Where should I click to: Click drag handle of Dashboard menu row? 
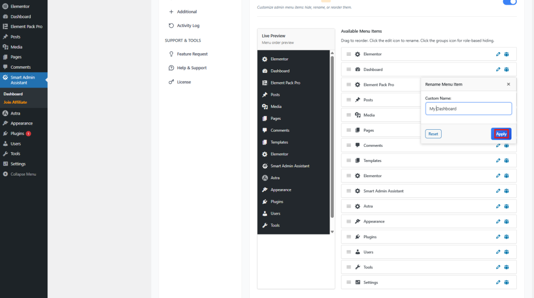pyautogui.click(x=349, y=69)
